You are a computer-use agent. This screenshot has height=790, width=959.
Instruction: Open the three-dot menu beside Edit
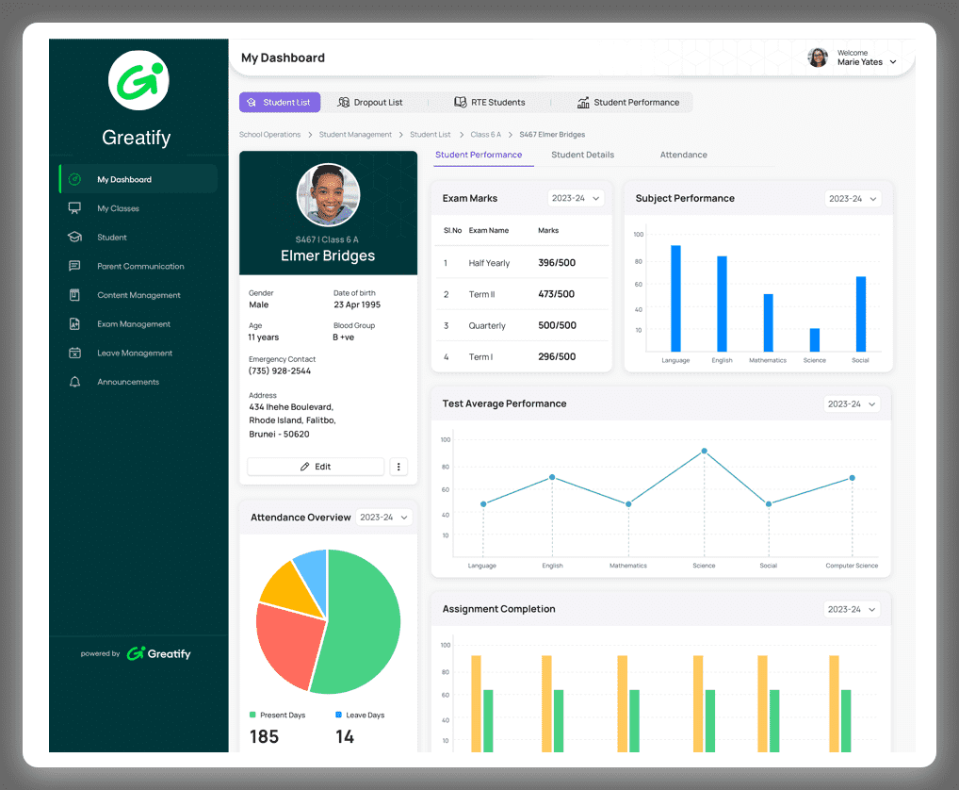click(x=398, y=467)
